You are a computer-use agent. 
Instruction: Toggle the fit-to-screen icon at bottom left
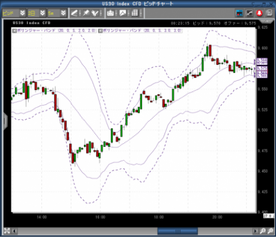7,231
